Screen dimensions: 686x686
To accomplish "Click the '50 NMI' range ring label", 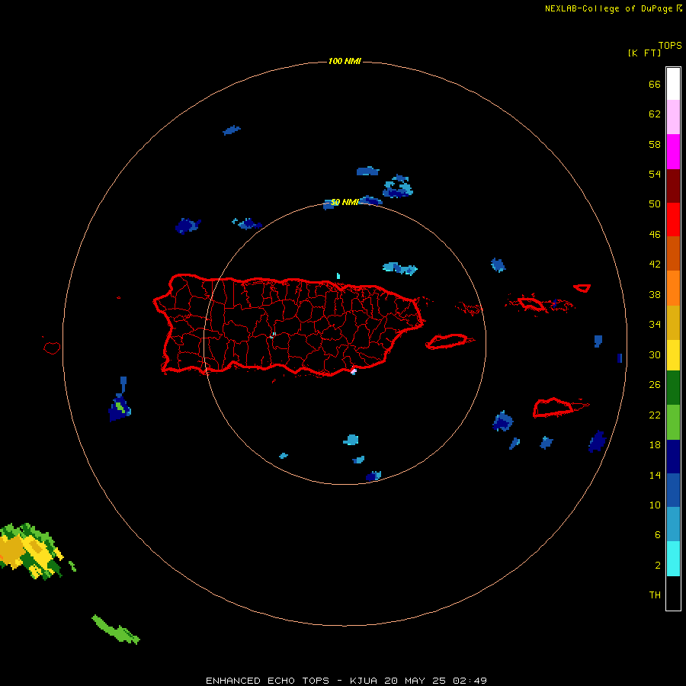I will (x=345, y=202).
